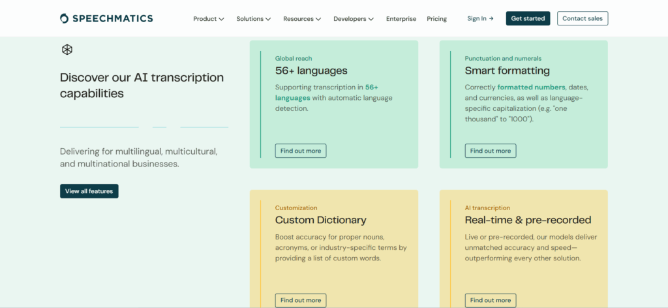The image size is (668, 308).
Task: Click the 'Customization' label
Action: [x=296, y=208]
